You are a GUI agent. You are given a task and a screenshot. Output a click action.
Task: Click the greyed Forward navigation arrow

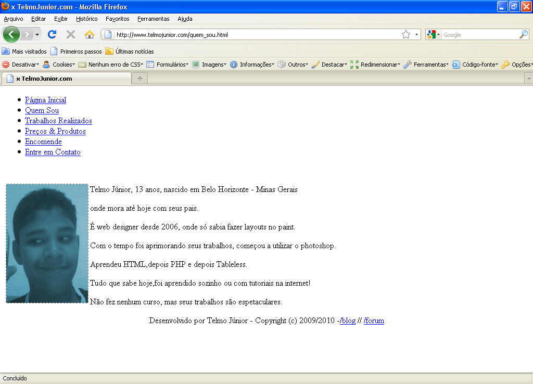[27, 34]
